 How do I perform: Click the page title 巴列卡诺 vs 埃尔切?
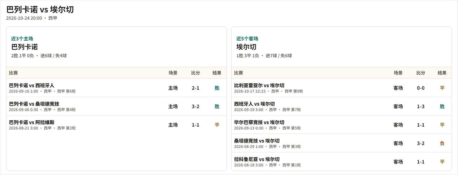tap(40, 10)
